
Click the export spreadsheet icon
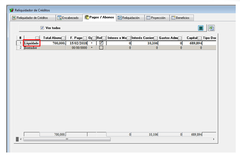click(211, 28)
